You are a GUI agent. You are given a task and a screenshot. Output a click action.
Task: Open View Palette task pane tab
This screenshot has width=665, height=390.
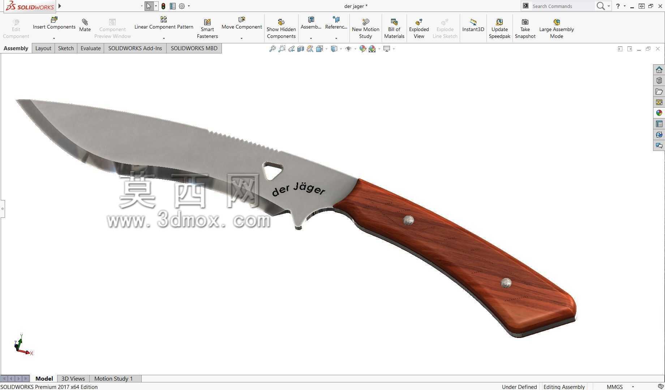[659, 102]
